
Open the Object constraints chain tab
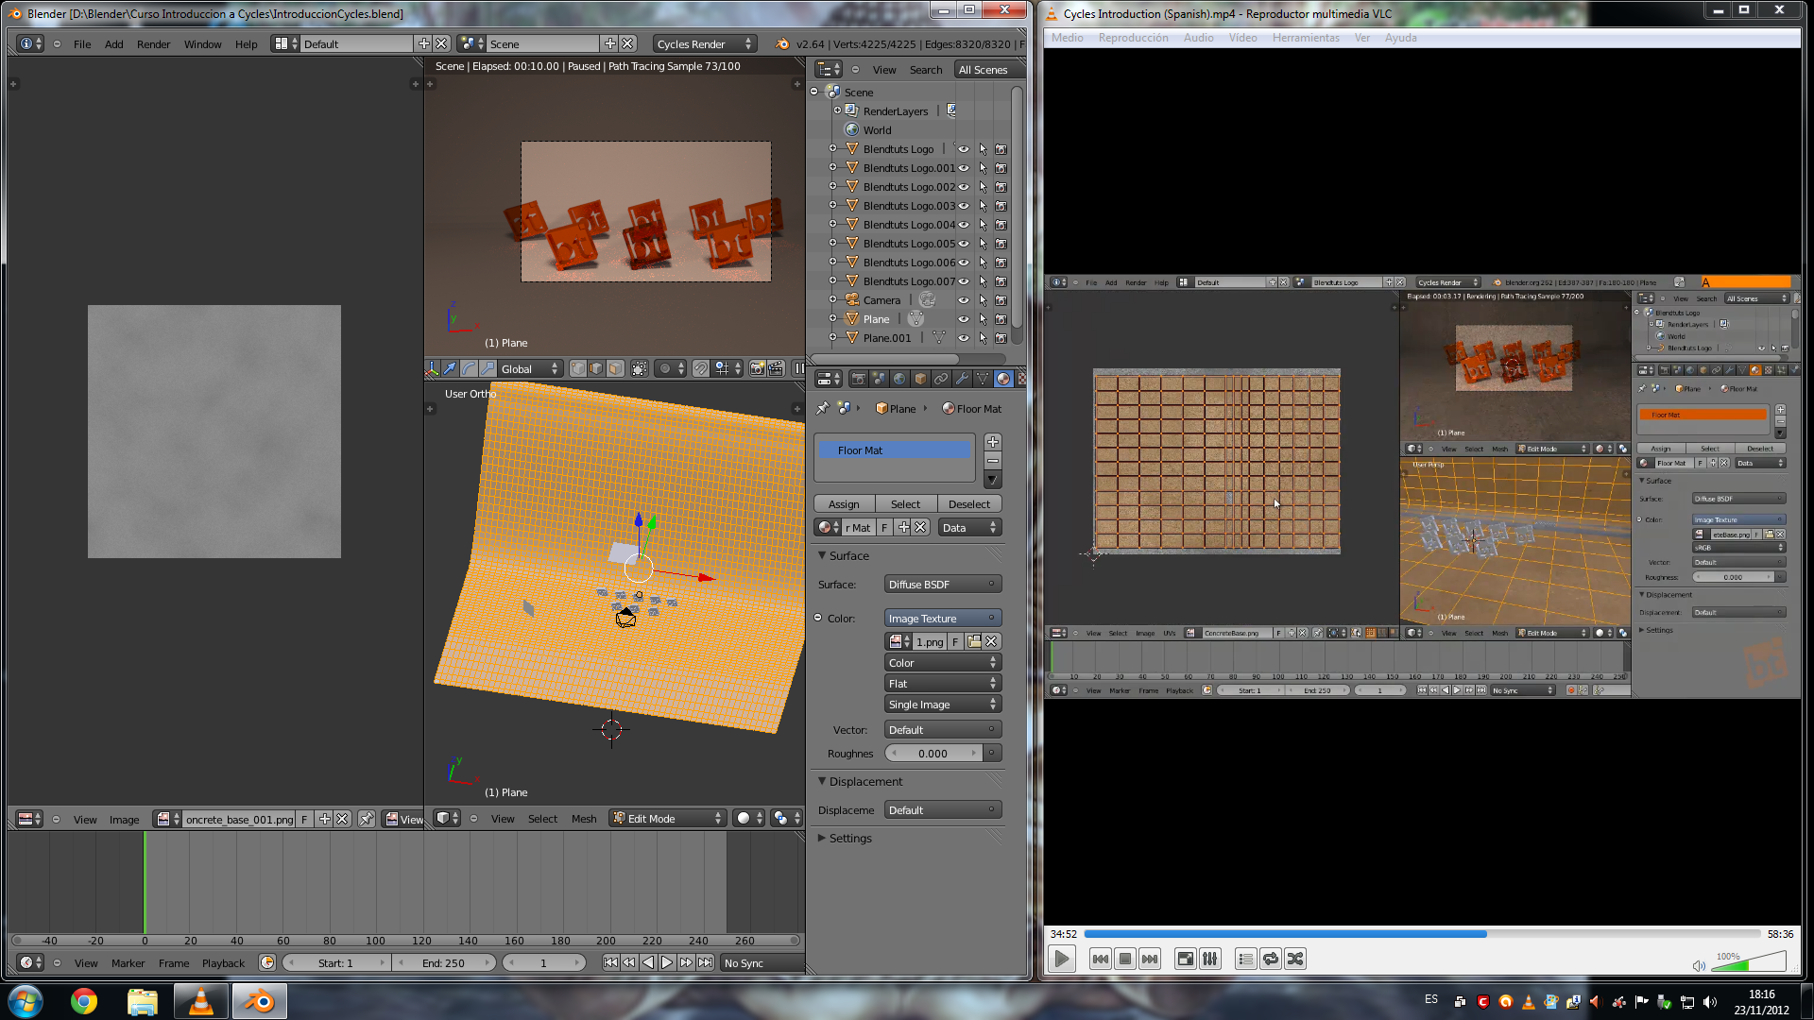point(941,379)
